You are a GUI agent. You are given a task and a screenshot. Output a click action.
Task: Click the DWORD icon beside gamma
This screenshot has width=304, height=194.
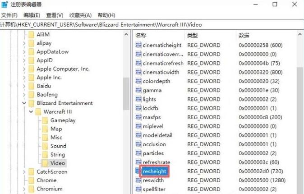click(x=138, y=90)
